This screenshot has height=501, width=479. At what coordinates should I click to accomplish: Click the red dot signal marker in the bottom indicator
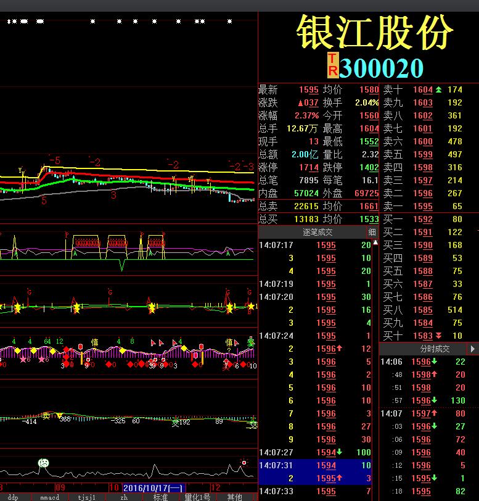click(244, 463)
